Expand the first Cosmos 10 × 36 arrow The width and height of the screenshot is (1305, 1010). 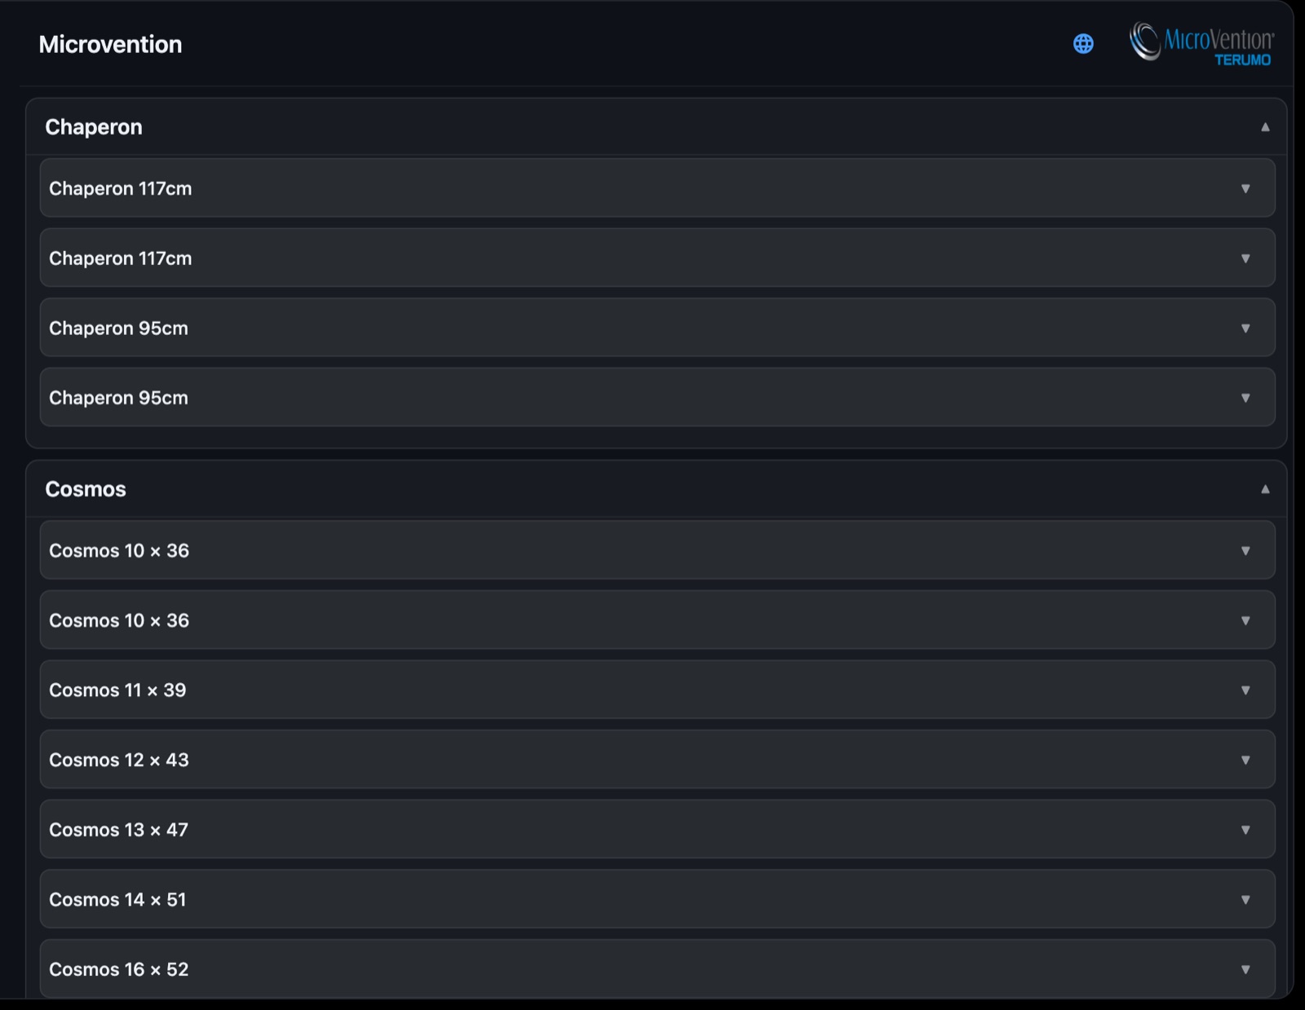[1245, 551]
